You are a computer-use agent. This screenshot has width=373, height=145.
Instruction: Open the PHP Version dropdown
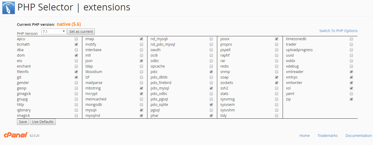click(54, 32)
